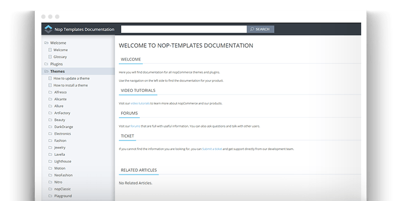
Task: Open the Welcome article
Action: coord(61,50)
